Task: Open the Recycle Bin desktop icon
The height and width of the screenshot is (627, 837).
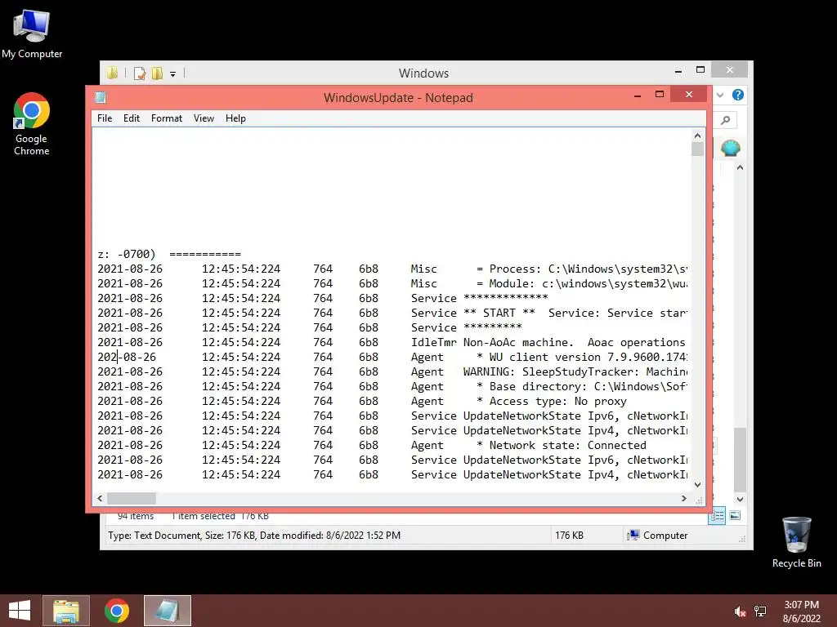Action: pos(796,542)
